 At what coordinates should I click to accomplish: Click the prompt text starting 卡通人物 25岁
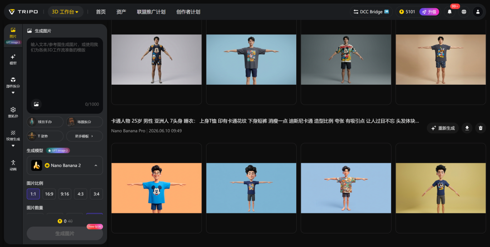click(265, 121)
